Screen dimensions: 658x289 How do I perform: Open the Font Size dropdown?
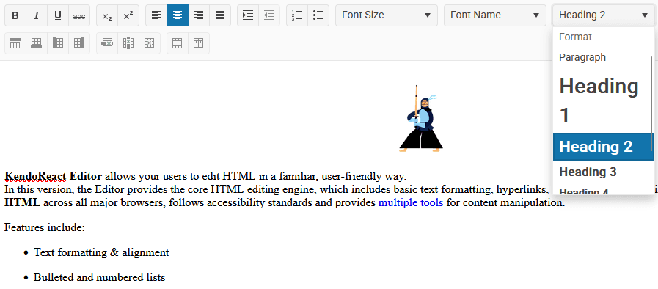[387, 15]
